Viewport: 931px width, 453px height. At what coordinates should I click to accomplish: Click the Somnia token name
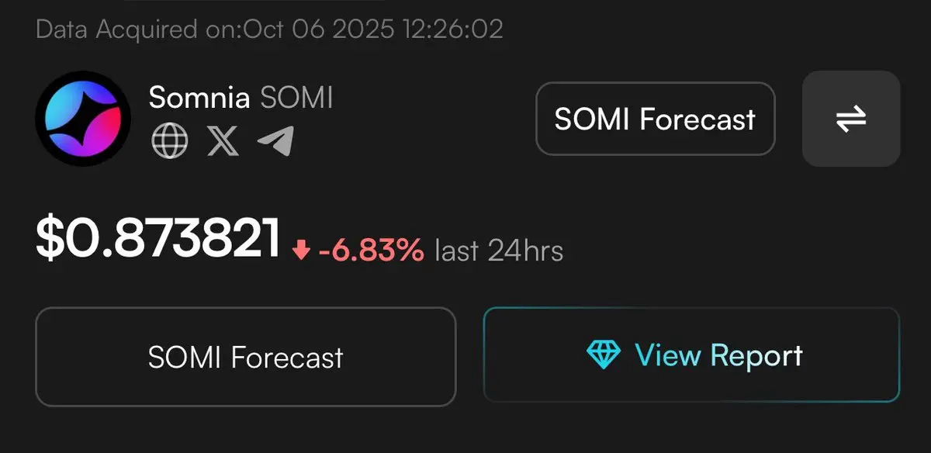pos(199,98)
